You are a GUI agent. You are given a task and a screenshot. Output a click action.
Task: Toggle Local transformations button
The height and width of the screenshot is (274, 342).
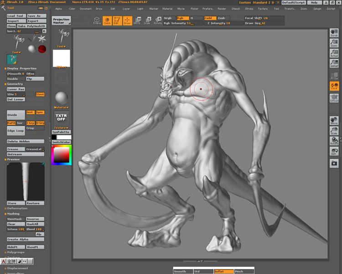coord(334,86)
